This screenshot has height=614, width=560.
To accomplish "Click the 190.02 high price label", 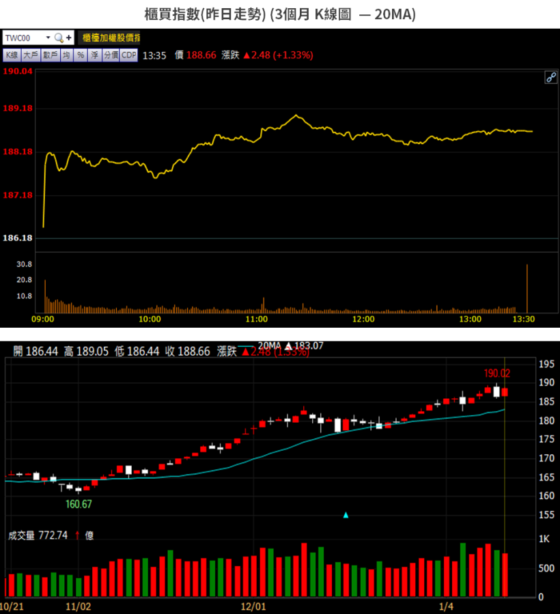I will point(497,373).
